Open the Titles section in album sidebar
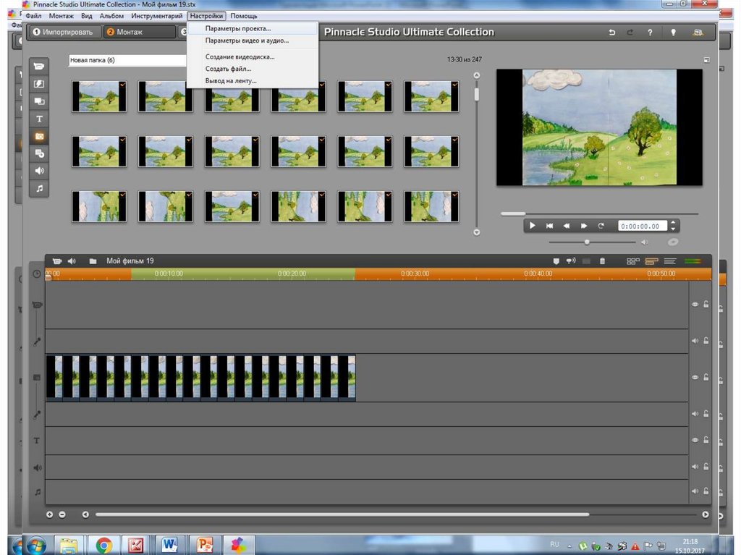Image resolution: width=741 pixels, height=555 pixels. click(x=39, y=119)
